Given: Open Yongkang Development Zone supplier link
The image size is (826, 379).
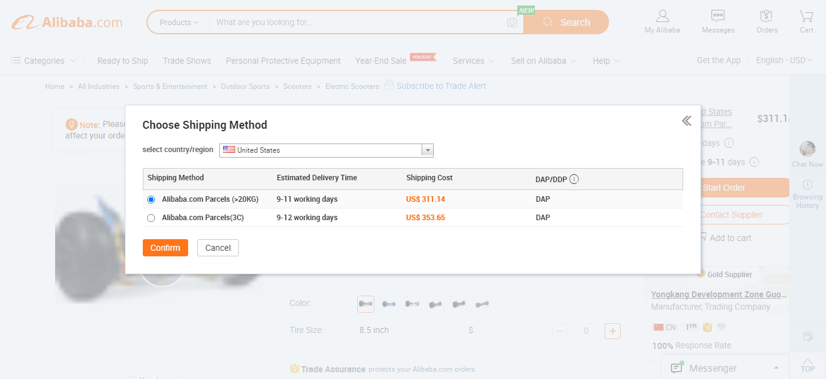Looking at the screenshot, I should click(719, 294).
